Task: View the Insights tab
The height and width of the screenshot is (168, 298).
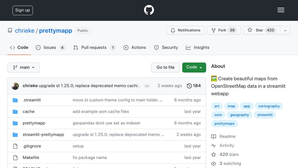Action: click(197, 47)
